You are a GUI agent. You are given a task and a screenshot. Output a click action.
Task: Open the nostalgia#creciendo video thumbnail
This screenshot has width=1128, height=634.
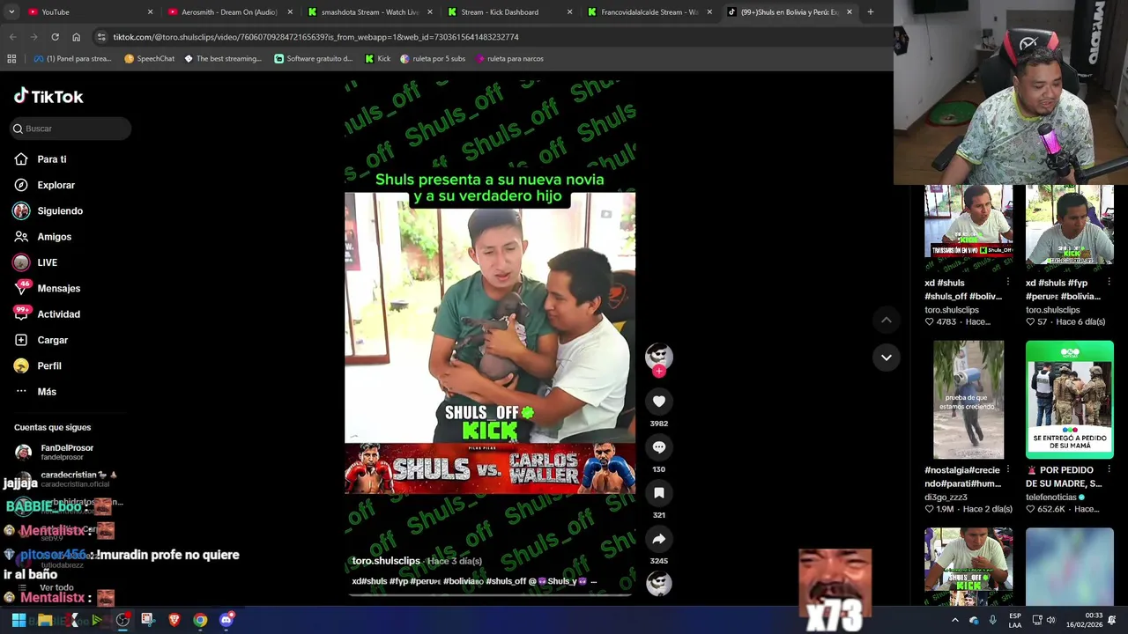(x=968, y=400)
